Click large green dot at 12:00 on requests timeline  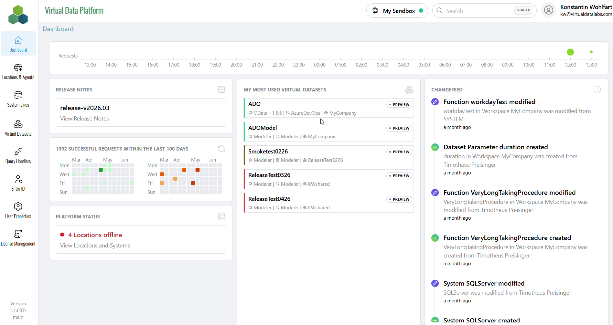[570, 52]
